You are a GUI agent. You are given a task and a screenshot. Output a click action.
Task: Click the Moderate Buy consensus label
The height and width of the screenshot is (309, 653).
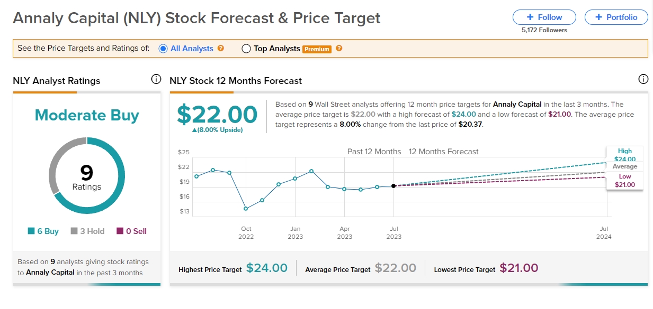87,115
